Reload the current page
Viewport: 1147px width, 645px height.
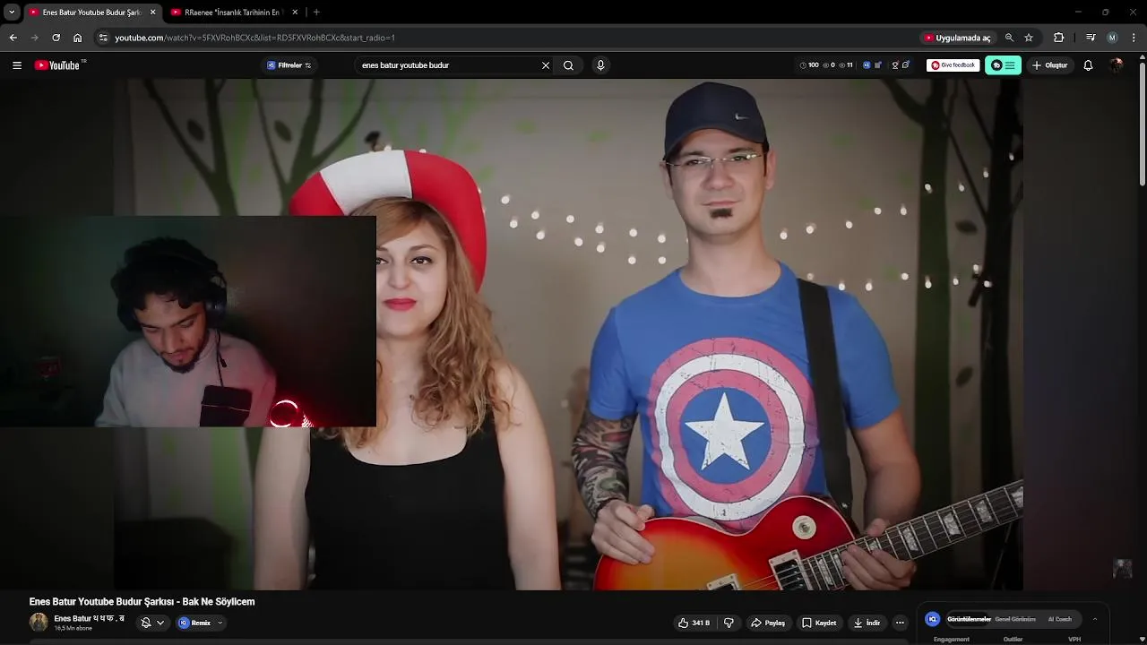(56, 38)
